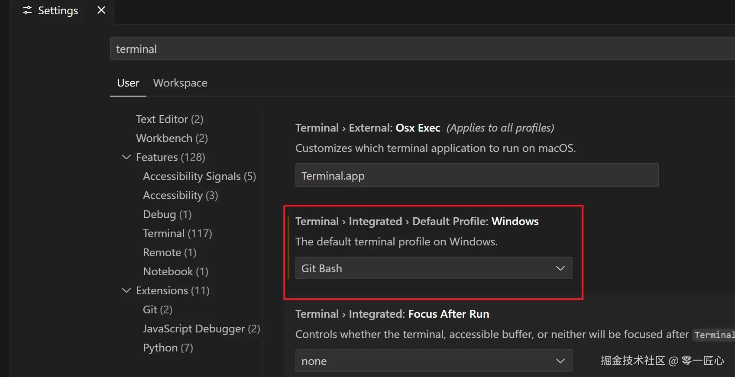Close the Settings editor tab
735x377 pixels.
click(101, 10)
